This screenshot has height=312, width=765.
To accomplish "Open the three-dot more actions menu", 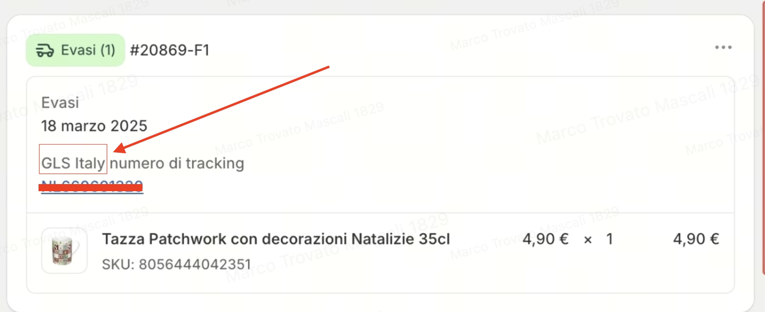I will (x=723, y=48).
